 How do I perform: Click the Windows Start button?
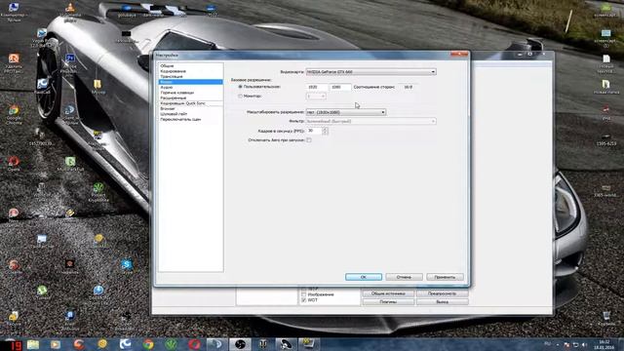(11, 344)
